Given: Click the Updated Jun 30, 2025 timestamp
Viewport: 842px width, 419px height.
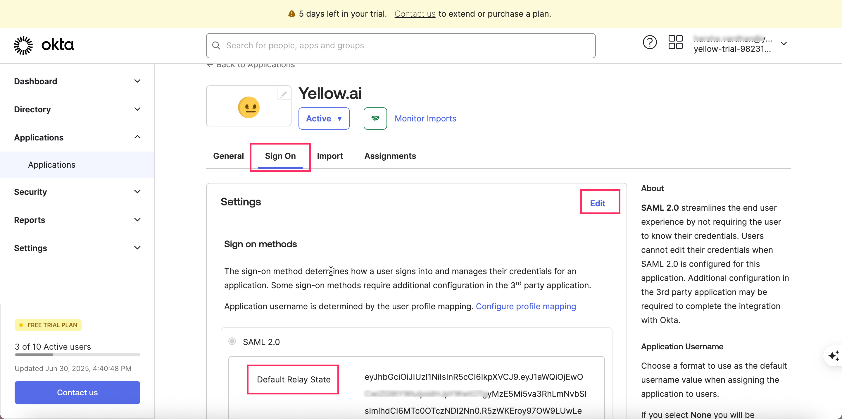Looking at the screenshot, I should click(73, 368).
